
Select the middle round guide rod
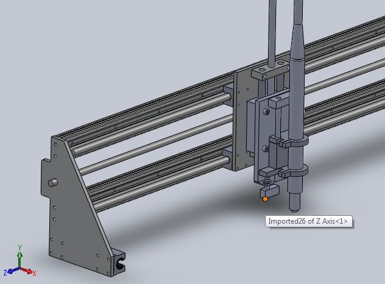pyautogui.click(x=152, y=145)
